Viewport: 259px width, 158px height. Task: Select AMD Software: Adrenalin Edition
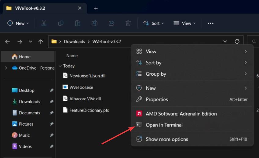192,114
